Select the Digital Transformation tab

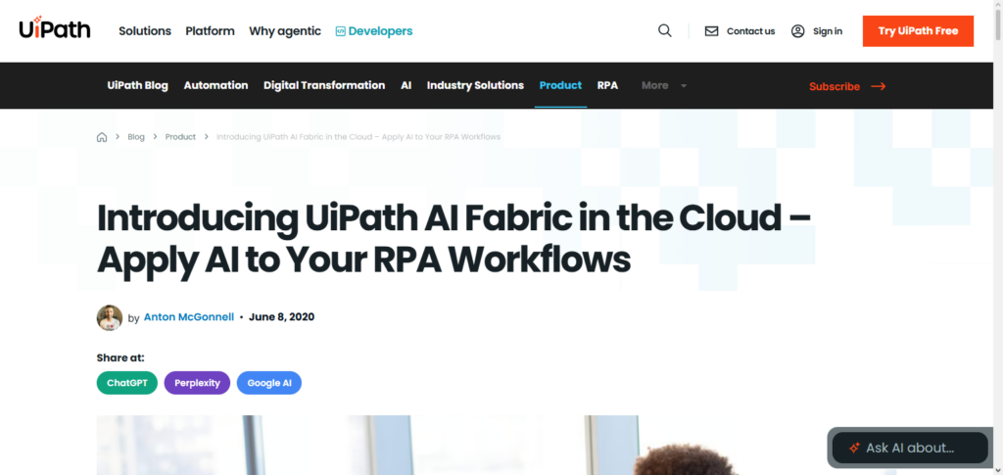click(x=324, y=85)
